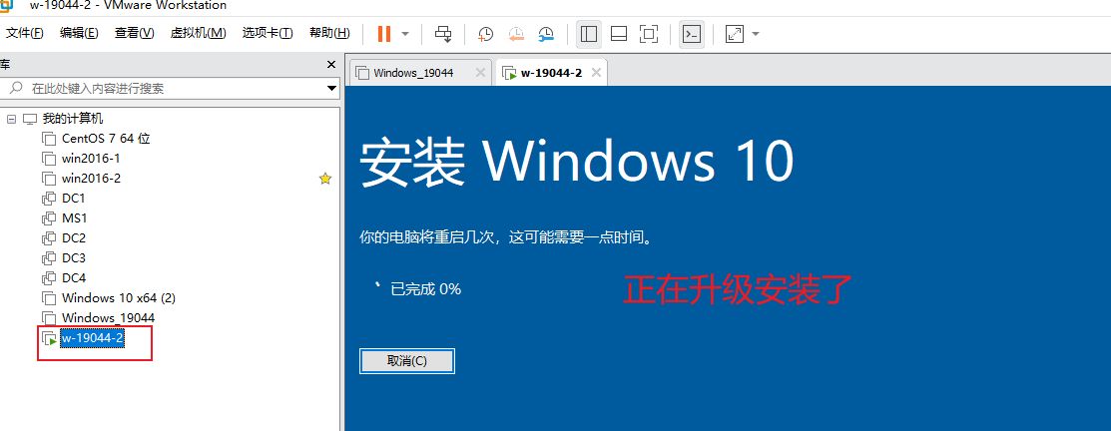The width and height of the screenshot is (1111, 431).
Task: Open the 虚拟机(M) menu
Action: coord(198,33)
